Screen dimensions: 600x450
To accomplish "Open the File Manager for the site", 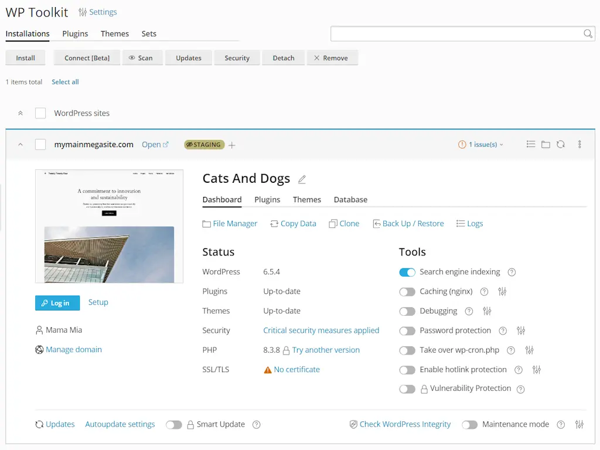I will (230, 223).
